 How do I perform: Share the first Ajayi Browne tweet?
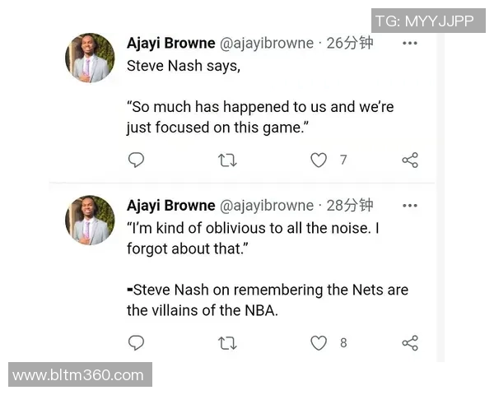(410, 160)
